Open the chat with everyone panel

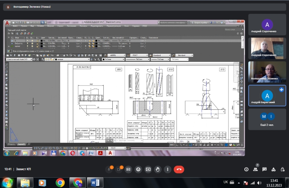pyautogui.click(x=265, y=169)
